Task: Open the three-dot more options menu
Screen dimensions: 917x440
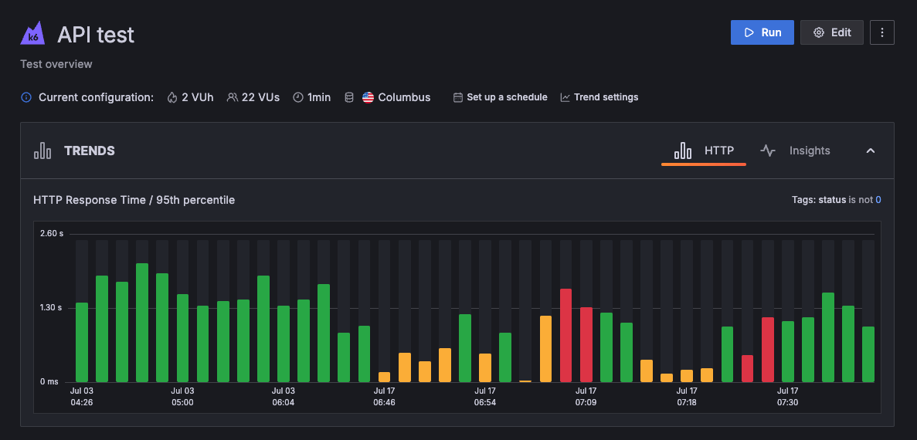Action: 882,32
